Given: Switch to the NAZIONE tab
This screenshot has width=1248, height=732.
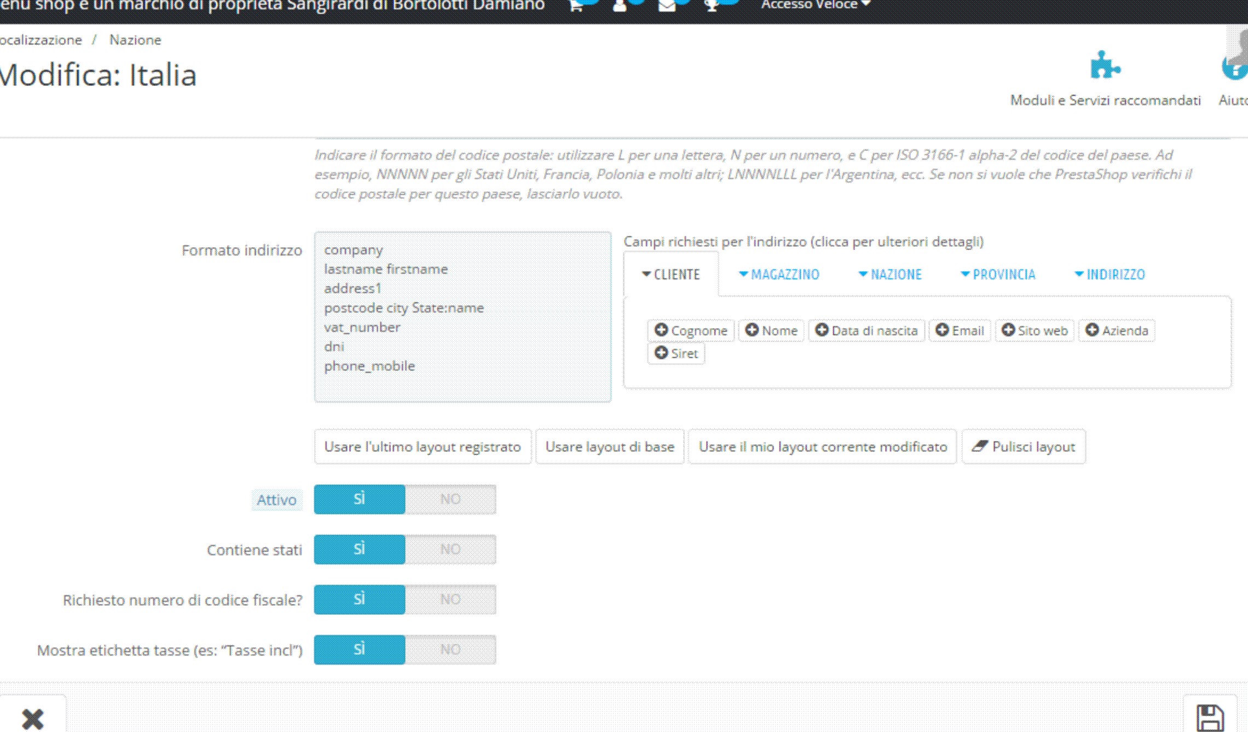Looking at the screenshot, I should 890,274.
